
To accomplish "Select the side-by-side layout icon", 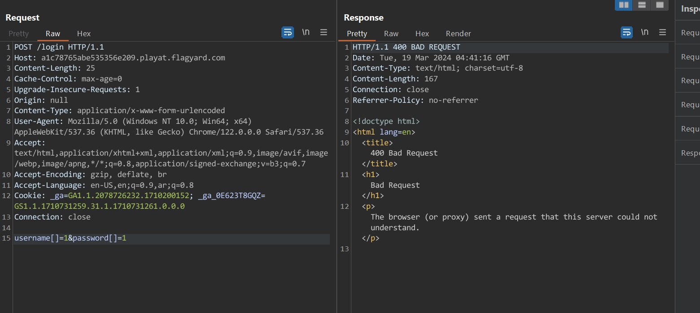I will [x=623, y=5].
